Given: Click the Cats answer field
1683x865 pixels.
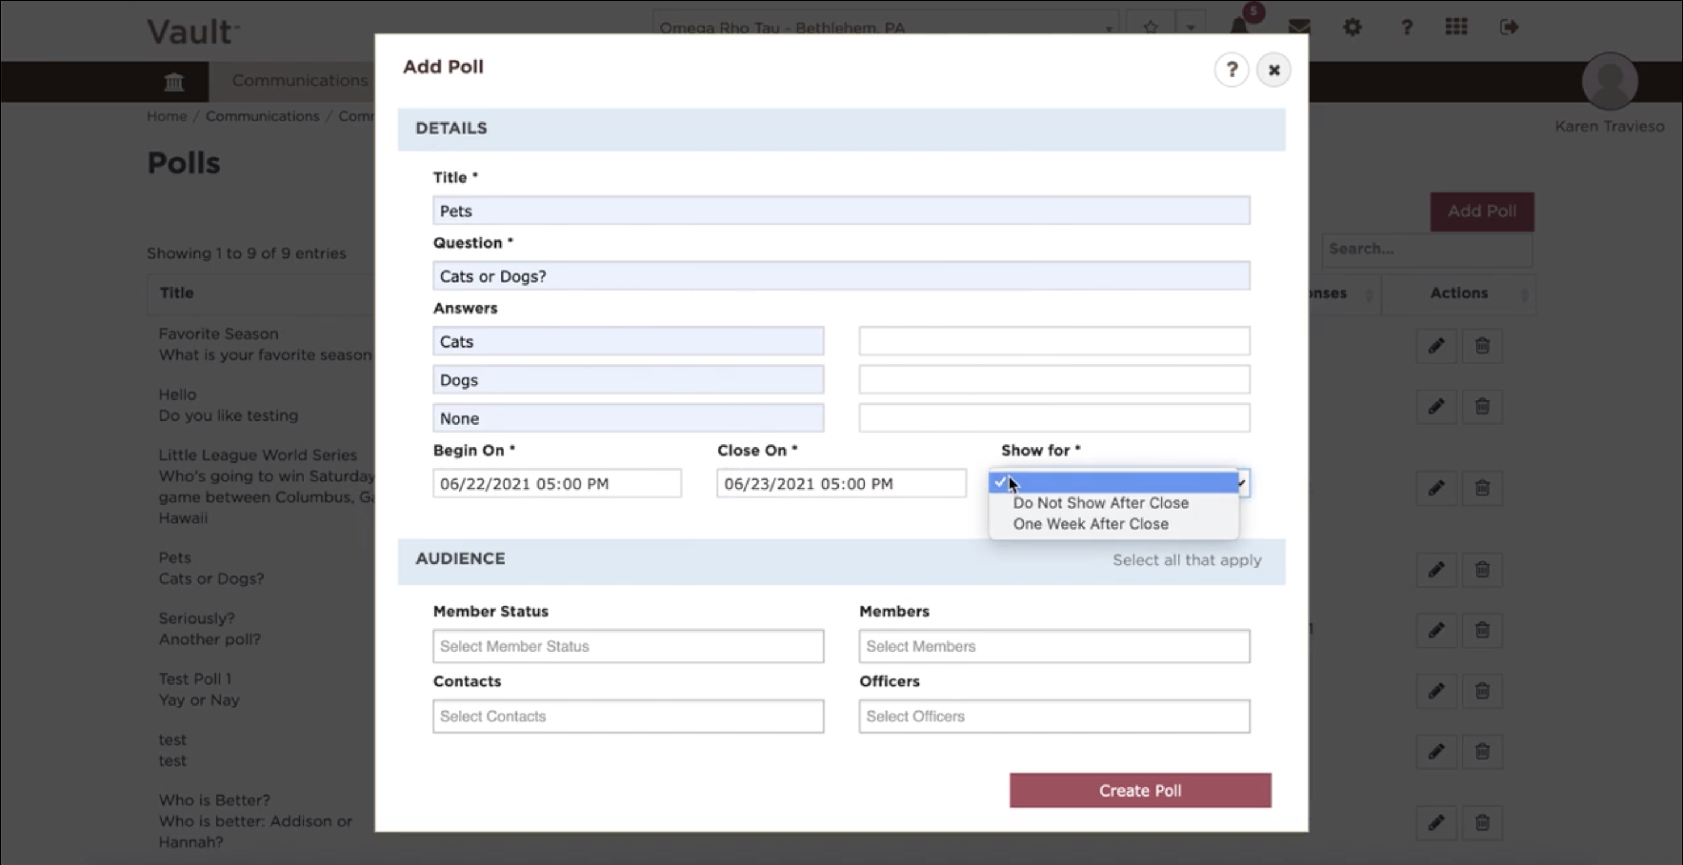Looking at the screenshot, I should pyautogui.click(x=628, y=341).
